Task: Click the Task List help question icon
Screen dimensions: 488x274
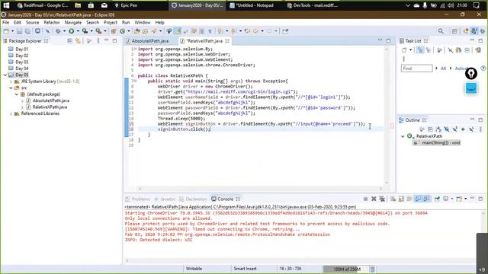Action: 483,68
